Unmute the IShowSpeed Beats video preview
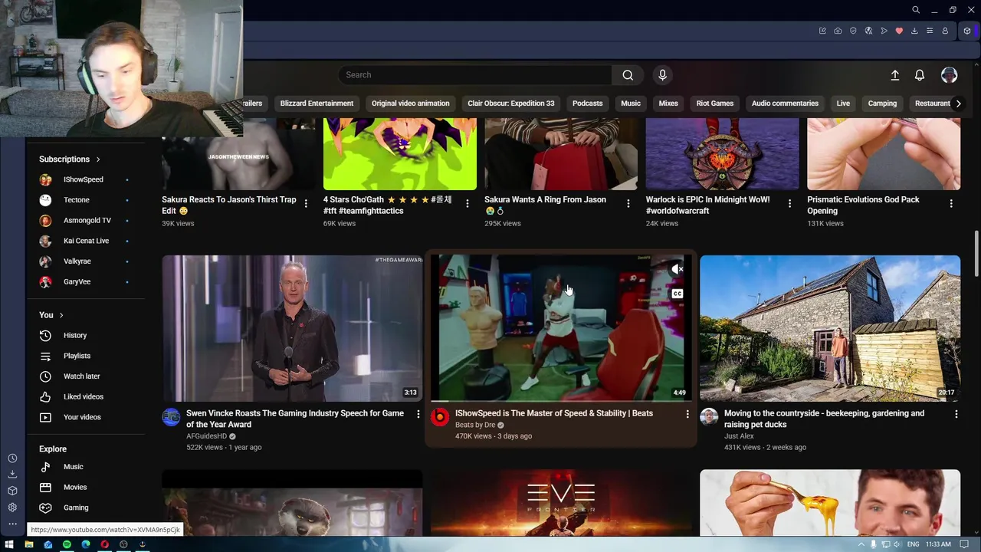This screenshot has width=981, height=552. (x=677, y=269)
